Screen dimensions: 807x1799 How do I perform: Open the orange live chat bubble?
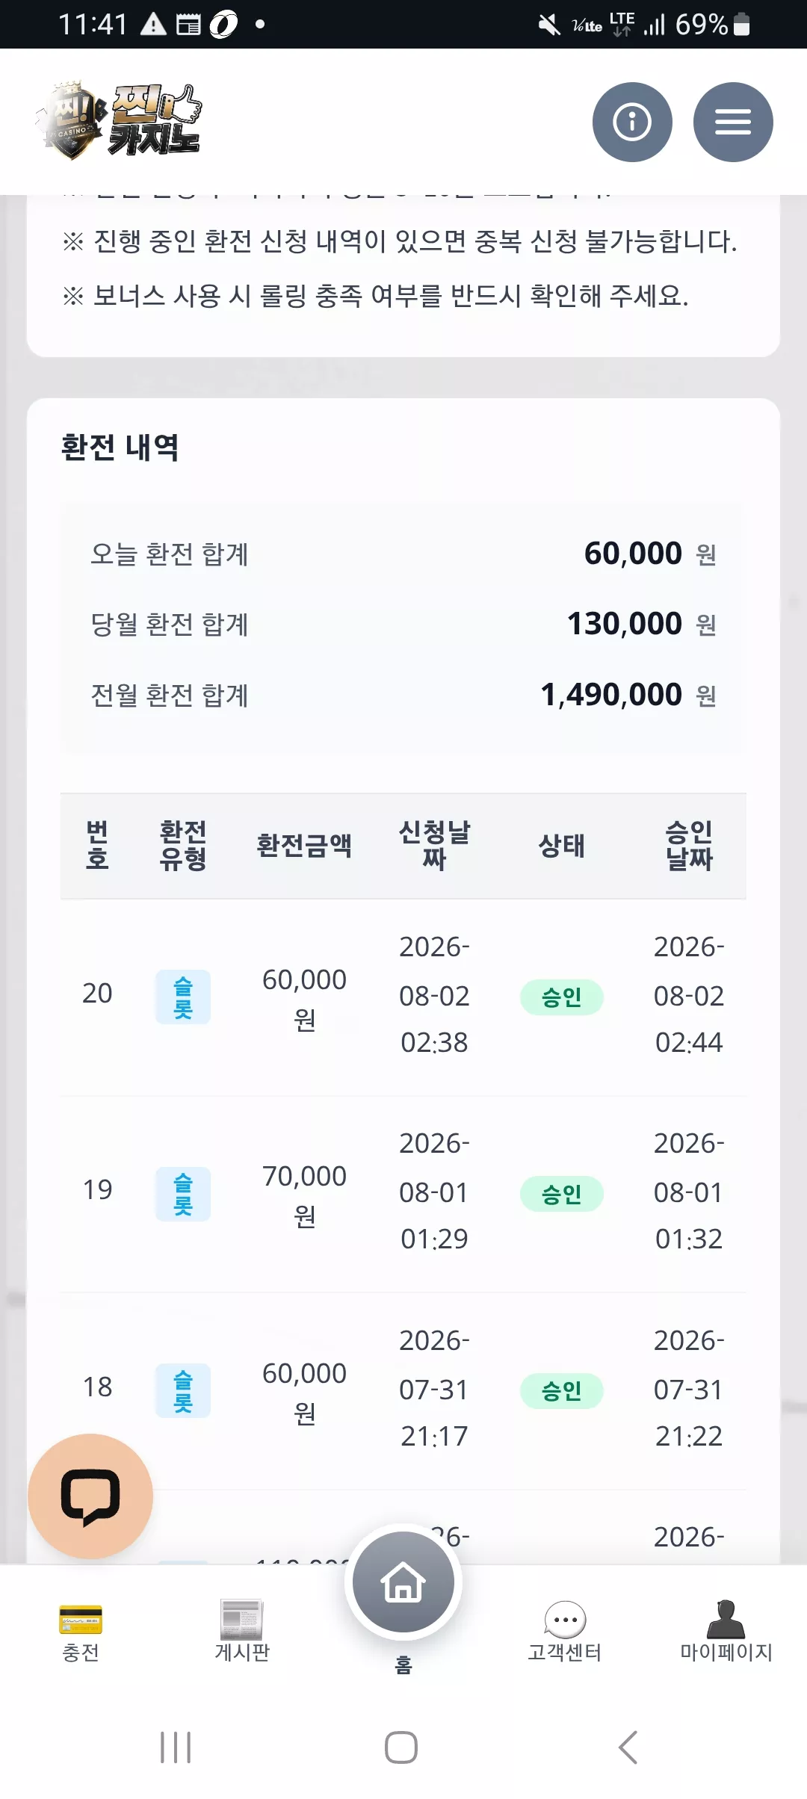pos(90,1496)
